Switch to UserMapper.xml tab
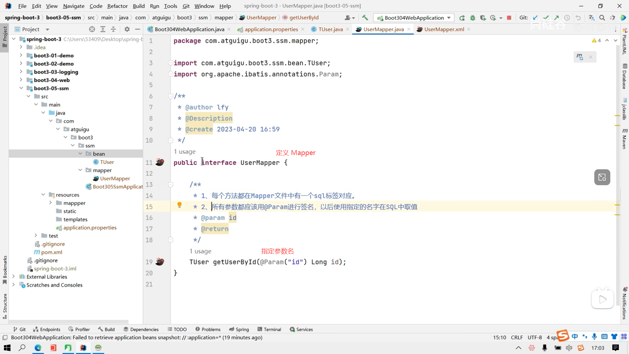629x354 pixels. click(x=444, y=29)
